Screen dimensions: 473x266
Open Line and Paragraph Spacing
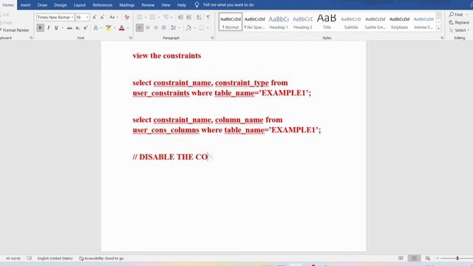point(173,28)
